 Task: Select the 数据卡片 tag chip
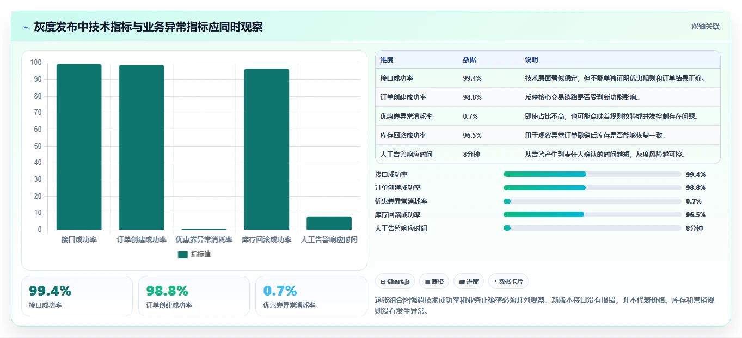[x=508, y=281]
